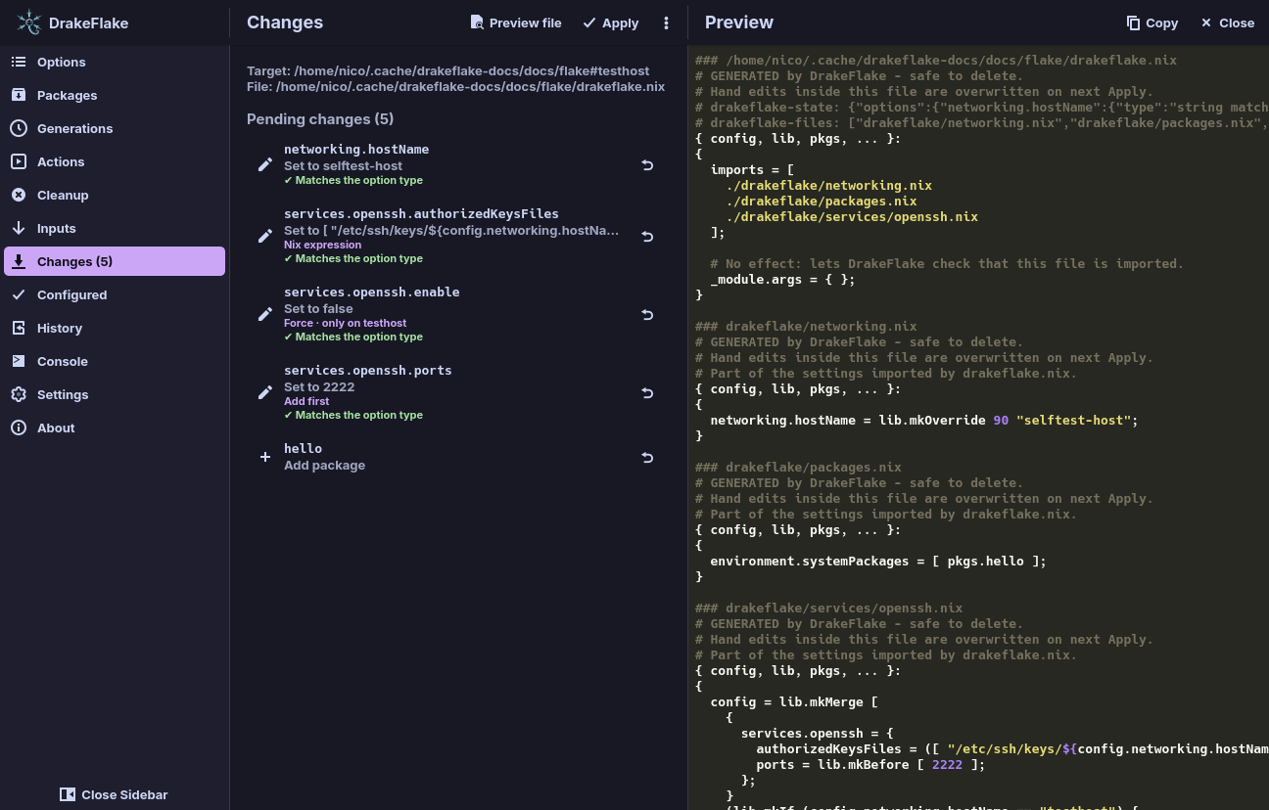The height and width of the screenshot is (810, 1269).
Task: Click the services.openssh.ports option title
Action: tap(368, 371)
